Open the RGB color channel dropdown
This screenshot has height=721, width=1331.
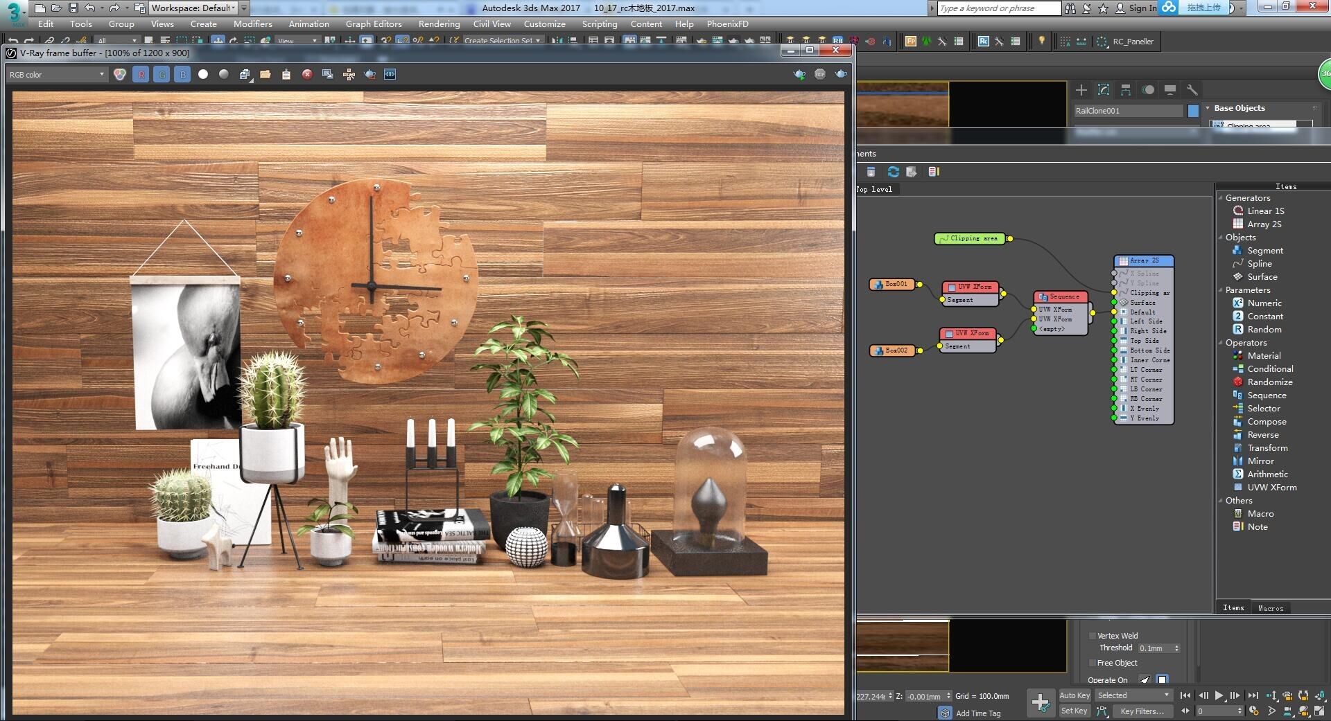[57, 74]
